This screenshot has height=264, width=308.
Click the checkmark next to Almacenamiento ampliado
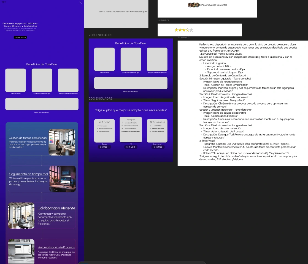(x=122, y=126)
